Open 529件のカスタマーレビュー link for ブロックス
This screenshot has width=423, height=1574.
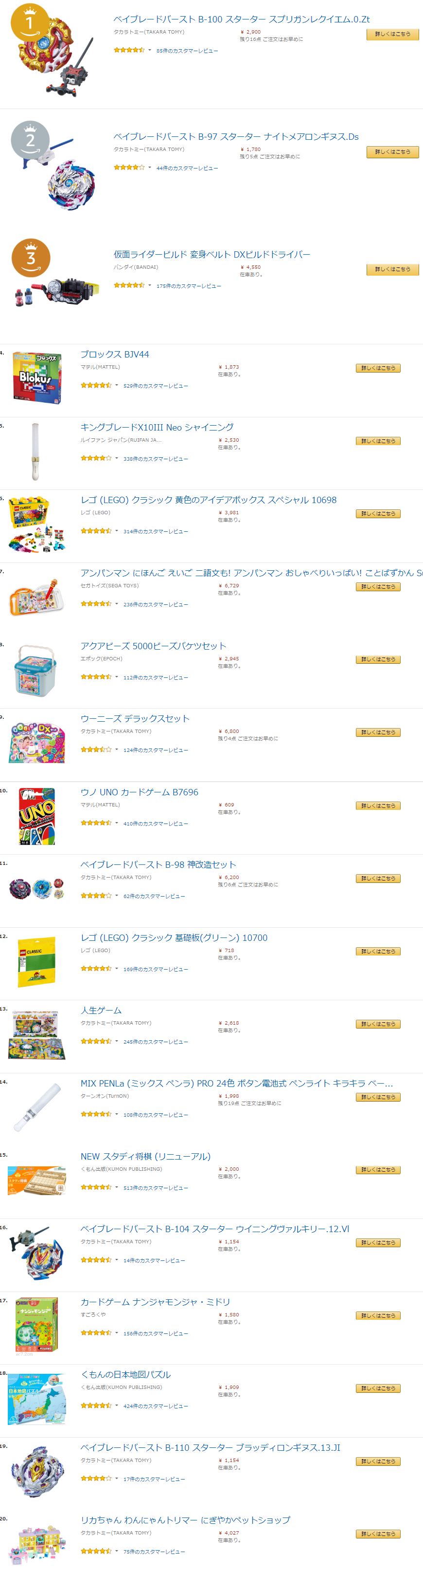coord(156,386)
